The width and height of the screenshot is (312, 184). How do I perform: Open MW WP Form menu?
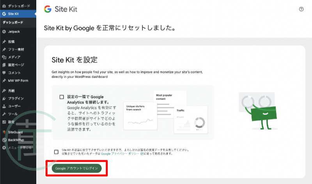tap(18, 80)
